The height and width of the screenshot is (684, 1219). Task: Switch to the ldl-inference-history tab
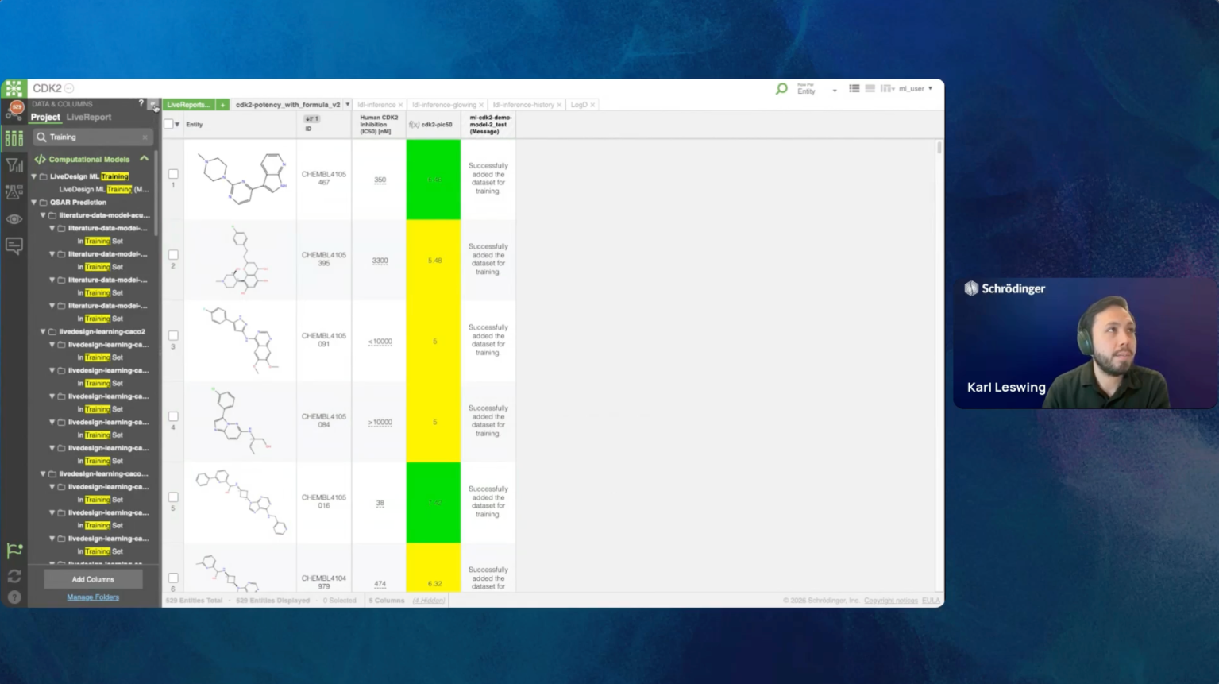tap(523, 105)
